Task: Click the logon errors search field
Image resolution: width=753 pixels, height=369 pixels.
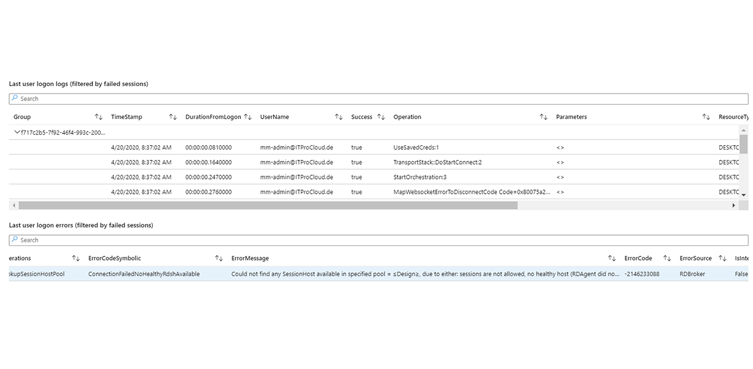Action: [378, 240]
